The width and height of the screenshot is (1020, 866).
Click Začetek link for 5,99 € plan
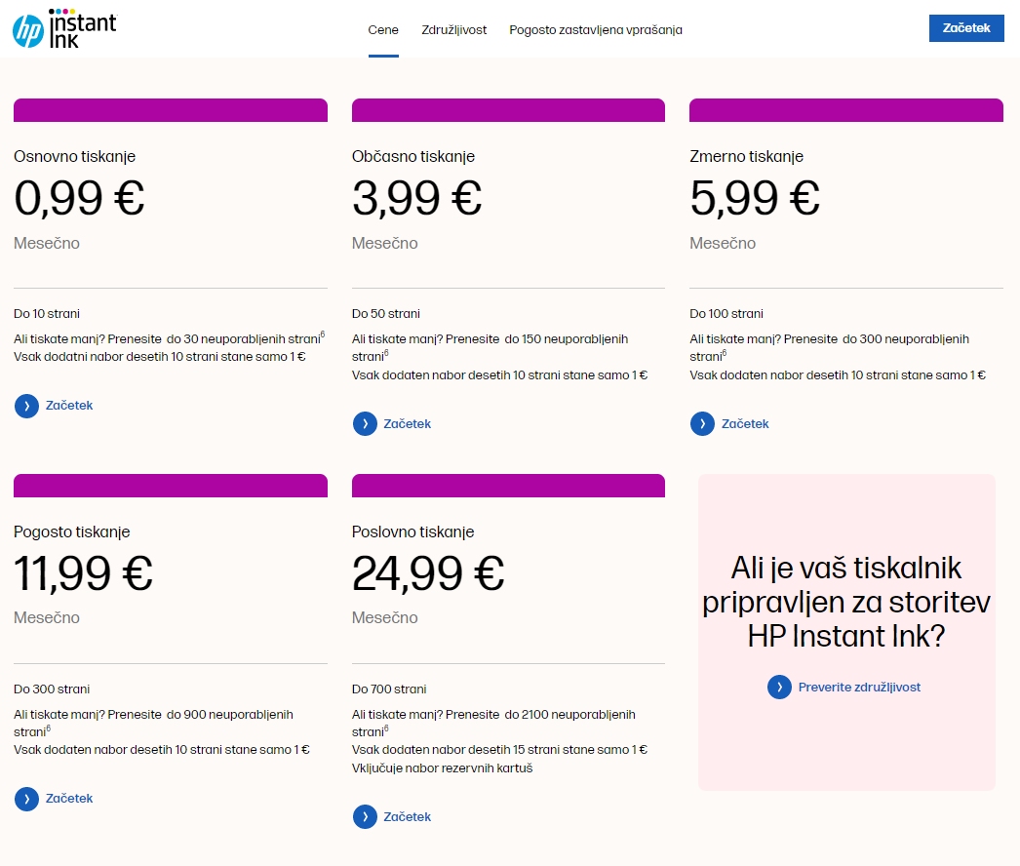coord(745,423)
